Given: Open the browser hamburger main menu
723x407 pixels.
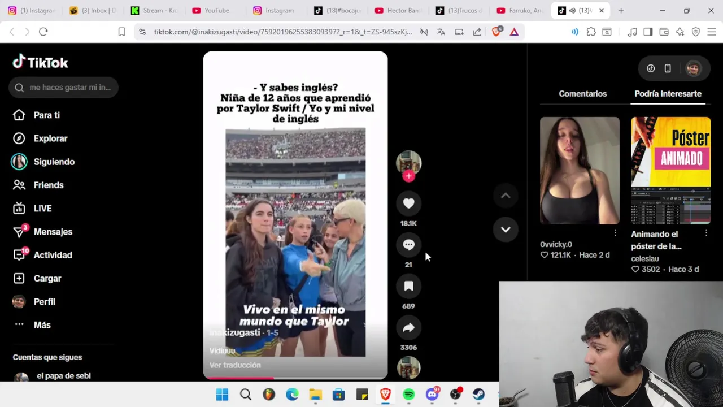Looking at the screenshot, I should pos(712,32).
